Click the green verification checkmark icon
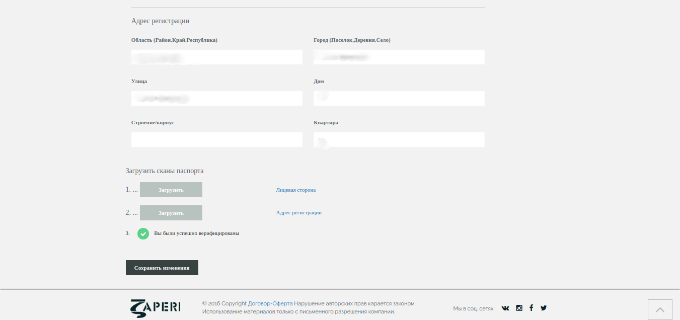The height and width of the screenshot is (320, 680). (x=143, y=233)
